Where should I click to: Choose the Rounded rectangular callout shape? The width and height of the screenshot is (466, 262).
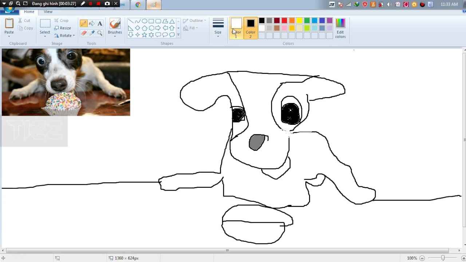[158, 35]
